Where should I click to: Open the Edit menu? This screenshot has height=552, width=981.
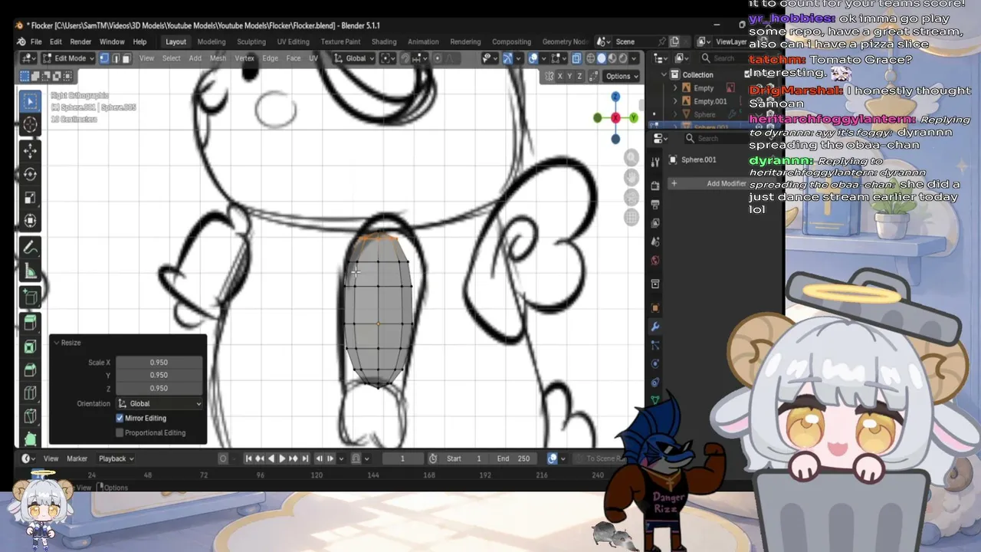(56, 41)
